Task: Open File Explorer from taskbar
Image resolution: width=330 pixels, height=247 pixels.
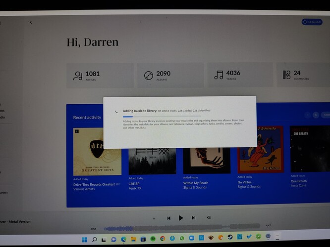Action: click(133, 239)
